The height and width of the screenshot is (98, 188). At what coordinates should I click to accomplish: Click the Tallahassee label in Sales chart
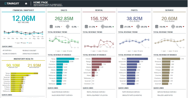(52, 84)
